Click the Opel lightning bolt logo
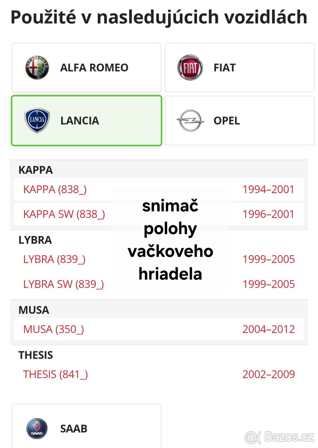Screen dimensions: 318x448 tap(190, 121)
